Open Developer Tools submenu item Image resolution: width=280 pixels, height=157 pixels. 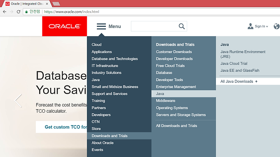[x=170, y=80]
